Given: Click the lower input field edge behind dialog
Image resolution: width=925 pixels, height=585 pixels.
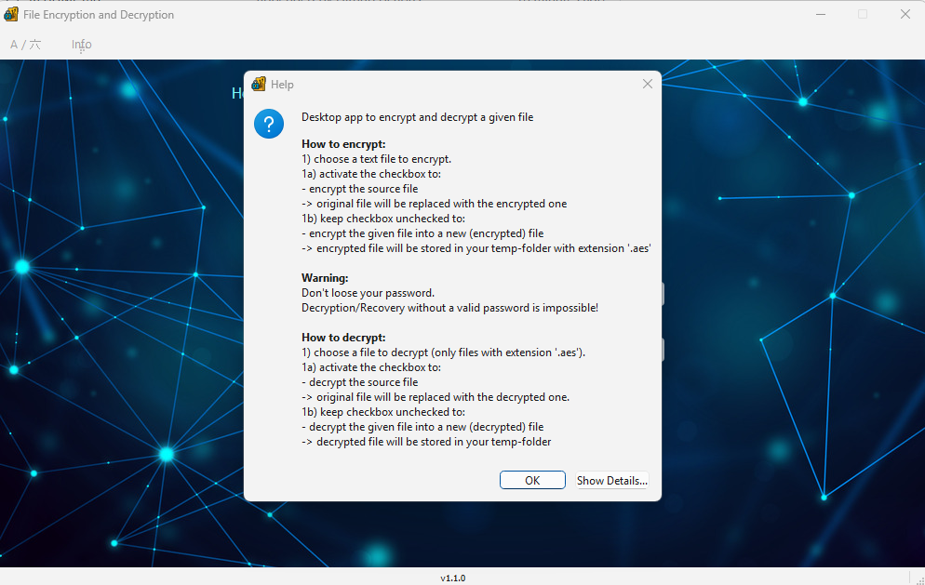Looking at the screenshot, I should (663, 348).
